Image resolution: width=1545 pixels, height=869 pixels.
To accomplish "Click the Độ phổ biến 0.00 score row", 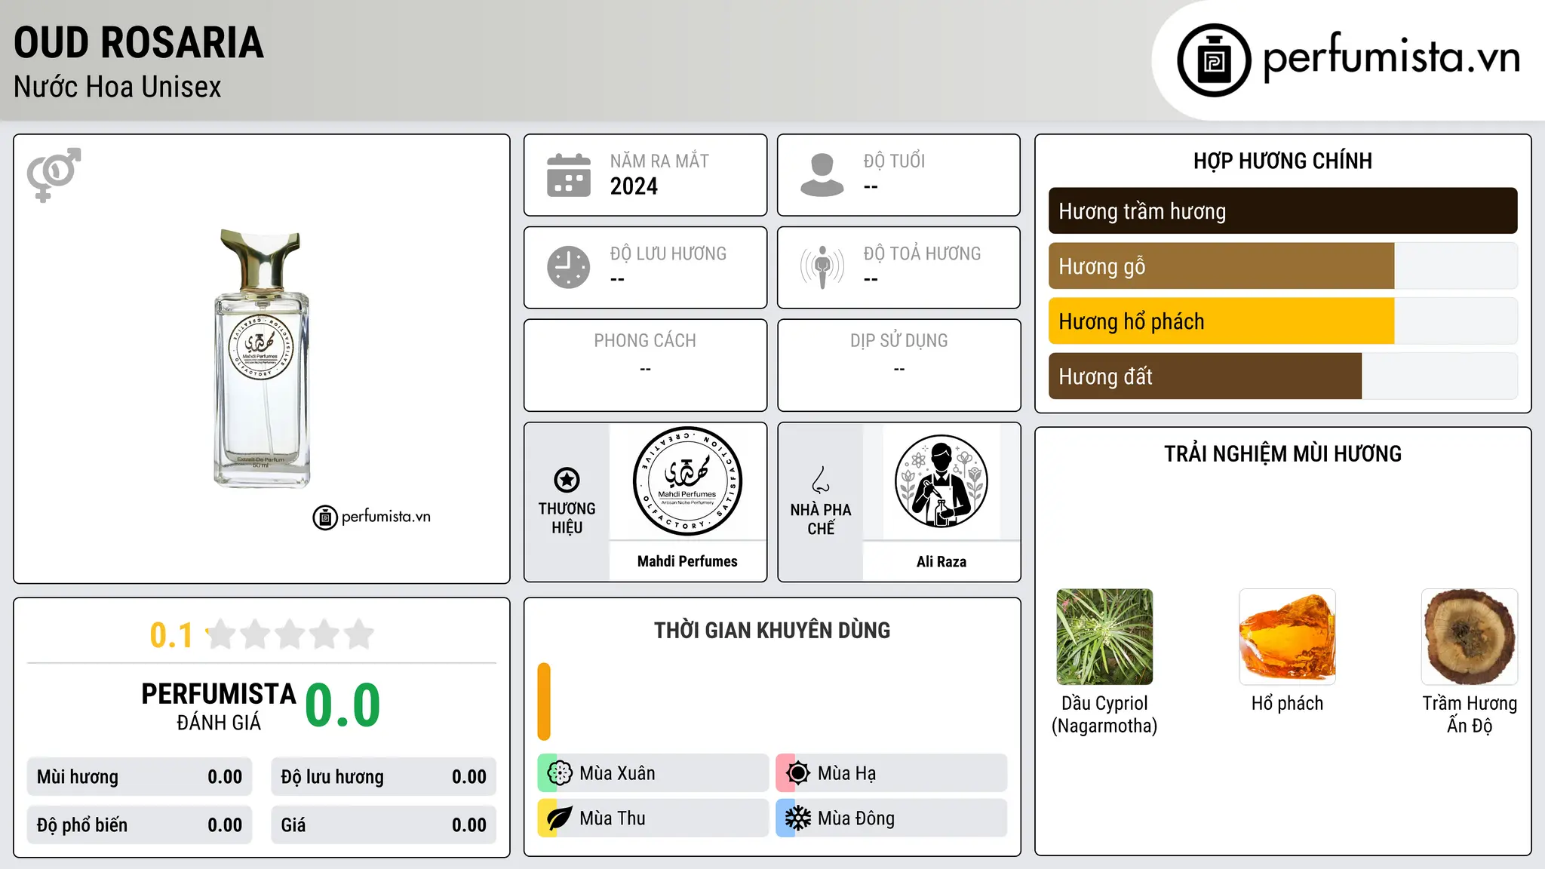I will pyautogui.click(x=140, y=825).
